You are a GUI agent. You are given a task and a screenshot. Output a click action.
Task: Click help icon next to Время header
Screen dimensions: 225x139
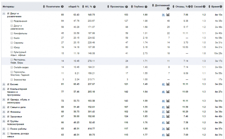(x=221, y=7)
